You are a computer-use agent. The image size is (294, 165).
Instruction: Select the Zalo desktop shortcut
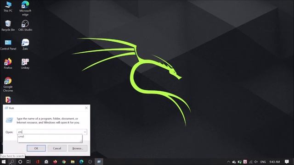click(x=25, y=45)
